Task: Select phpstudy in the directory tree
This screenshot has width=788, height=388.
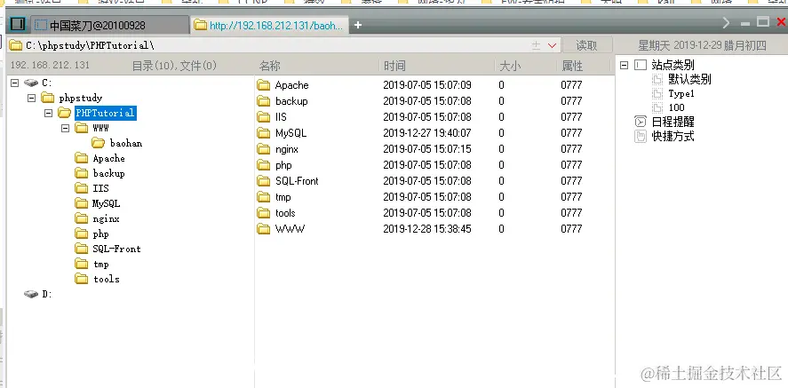Action: (81, 98)
